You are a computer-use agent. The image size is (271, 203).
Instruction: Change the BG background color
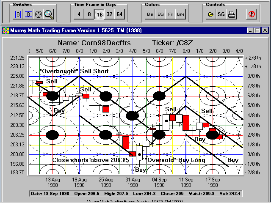(x=160, y=14)
